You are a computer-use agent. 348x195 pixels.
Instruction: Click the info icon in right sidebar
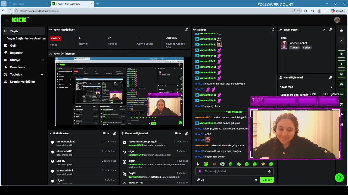point(341,31)
